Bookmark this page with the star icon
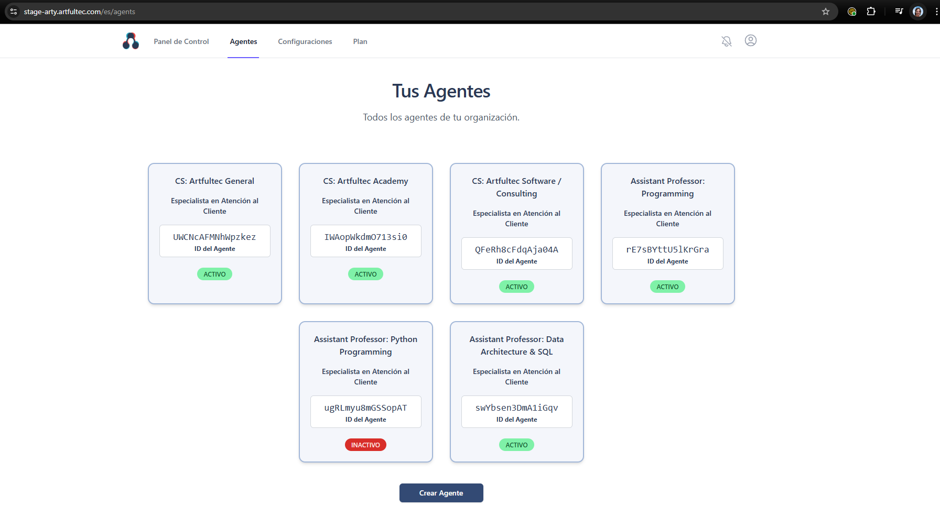Viewport: 940px width, 517px height. [x=826, y=12]
